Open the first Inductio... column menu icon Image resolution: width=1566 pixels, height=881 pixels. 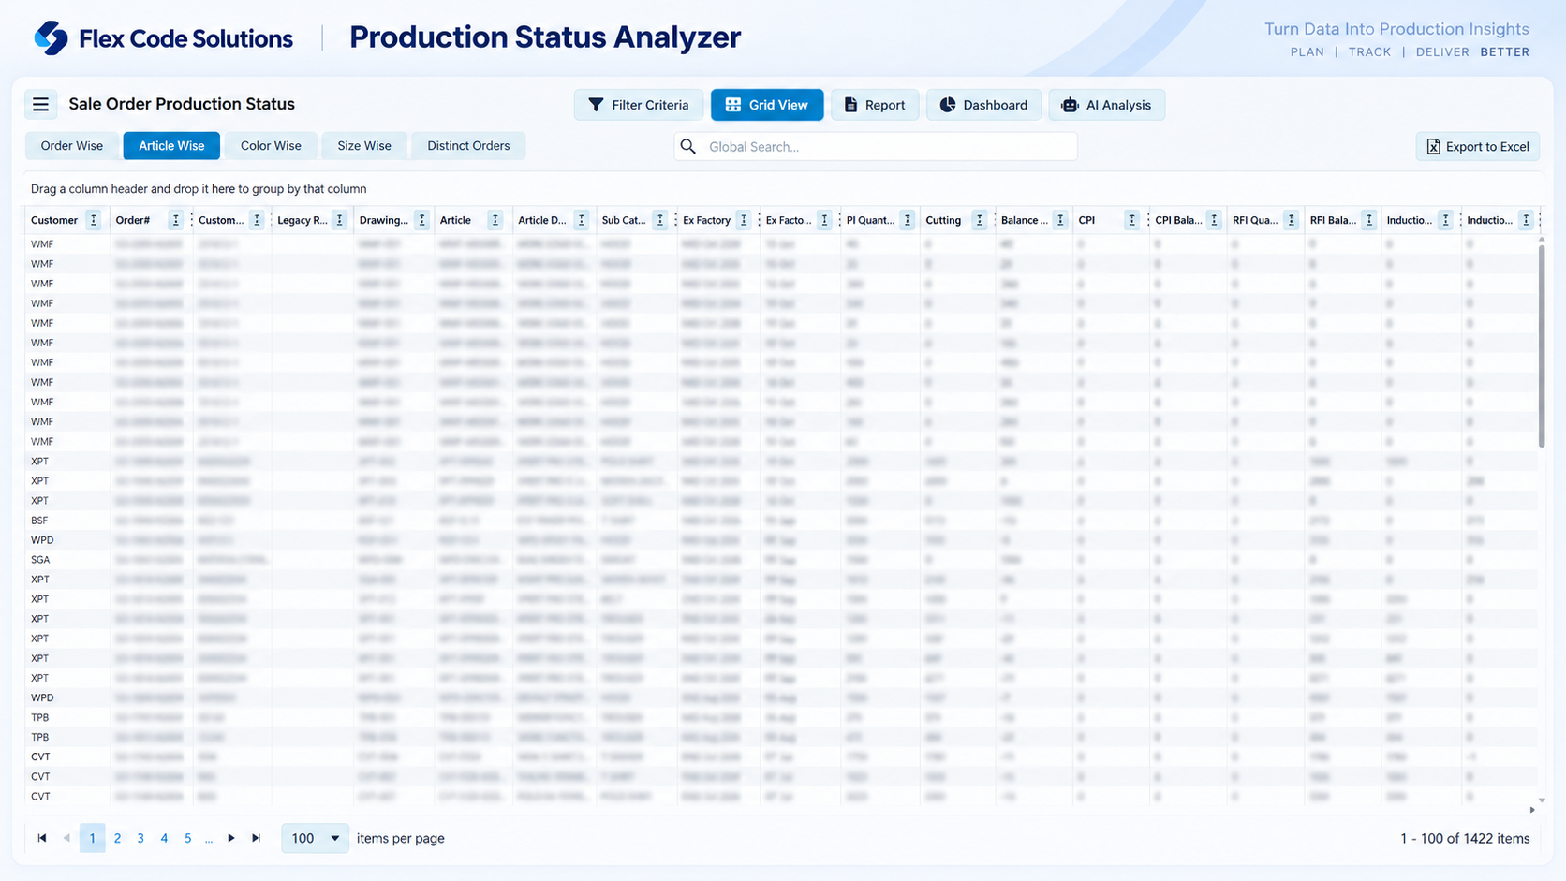coord(1446,220)
